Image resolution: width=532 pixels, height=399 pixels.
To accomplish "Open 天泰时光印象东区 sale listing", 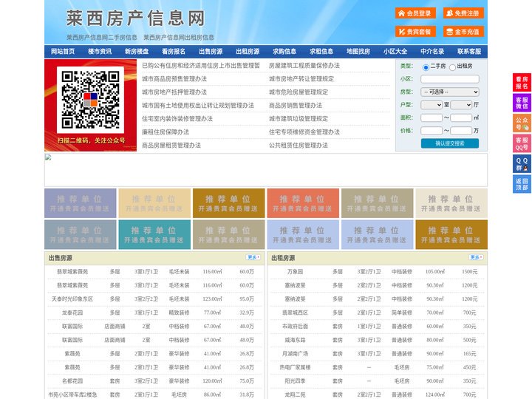I will 72,299.
